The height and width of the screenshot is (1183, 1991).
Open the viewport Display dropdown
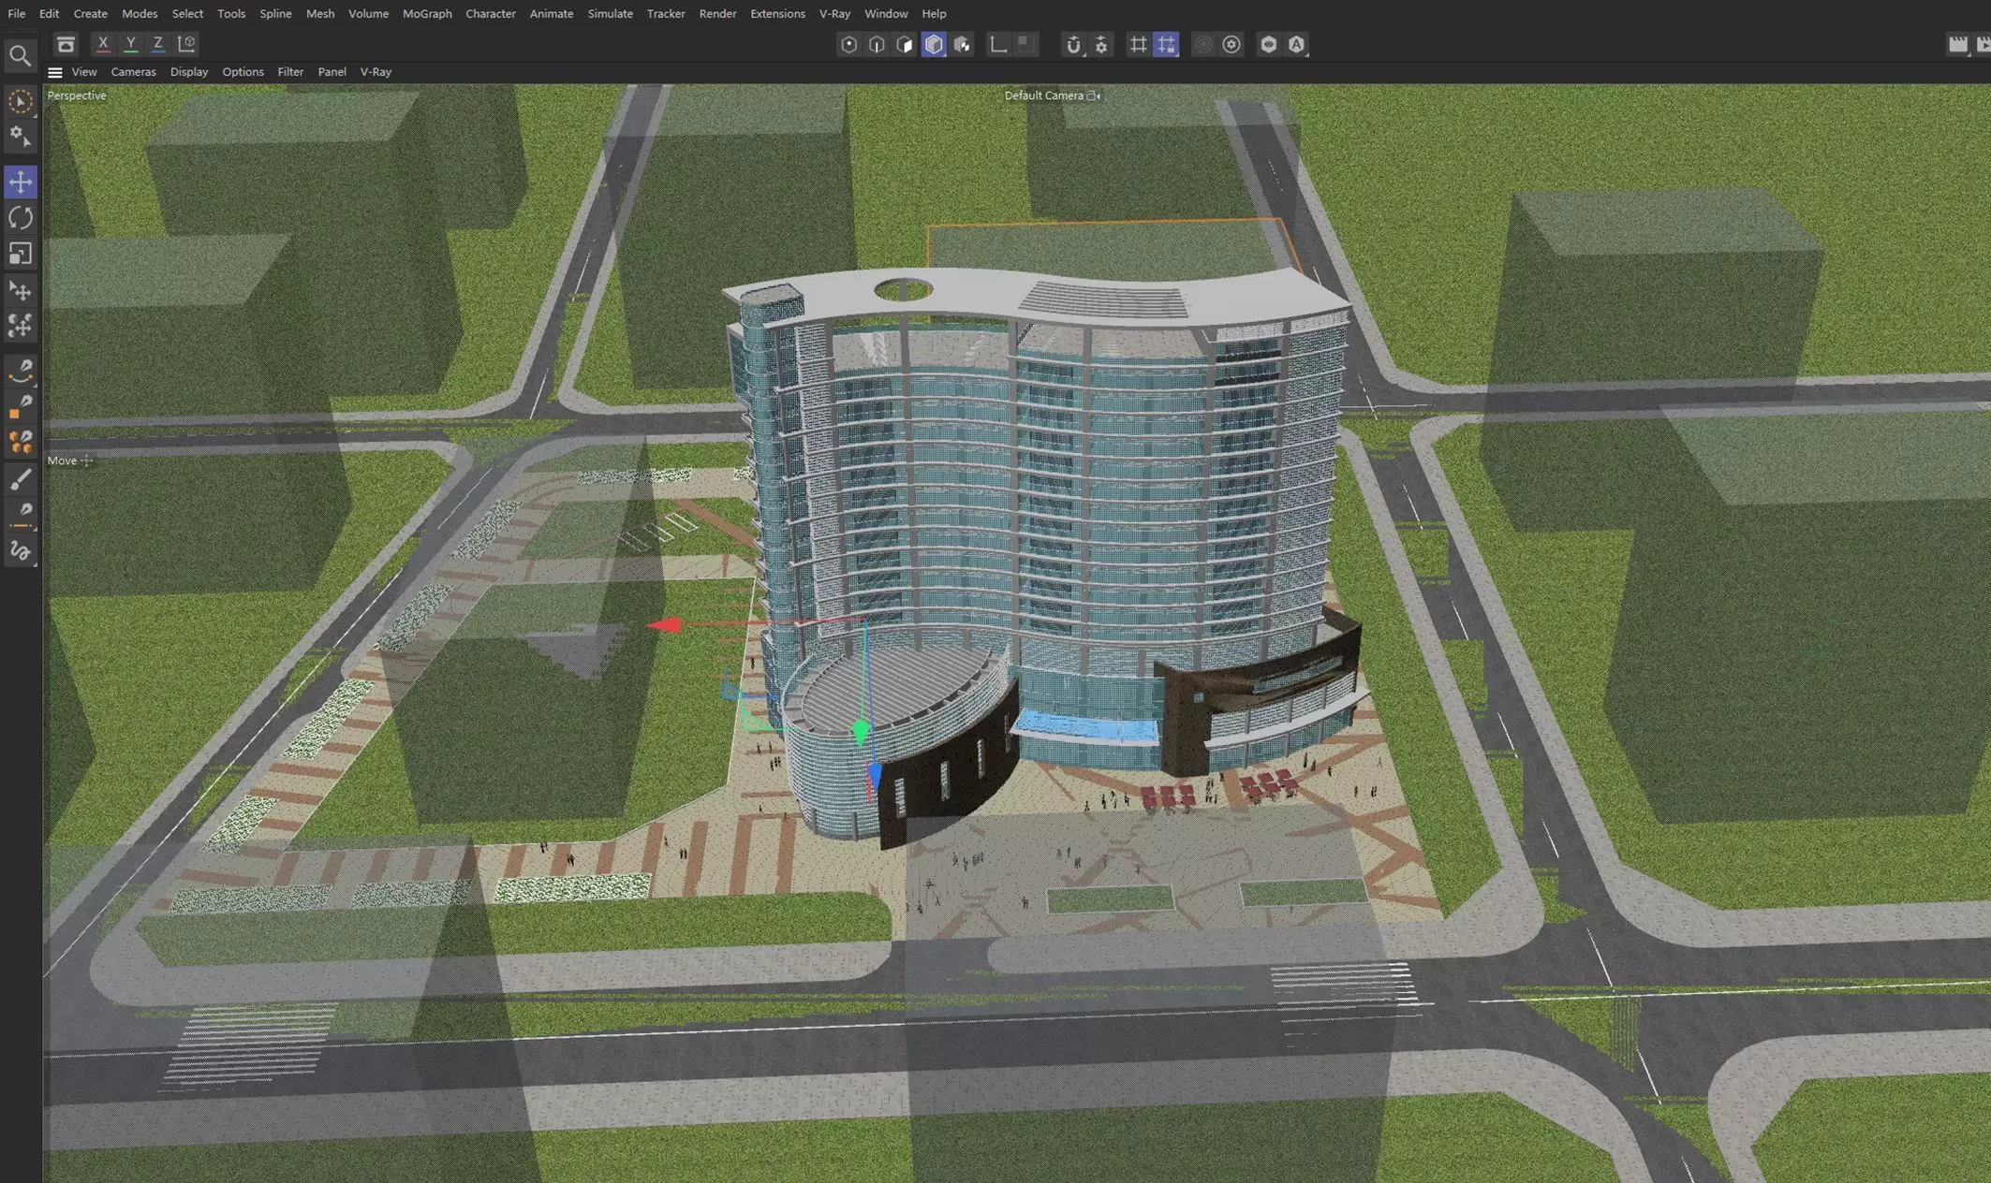[189, 72]
